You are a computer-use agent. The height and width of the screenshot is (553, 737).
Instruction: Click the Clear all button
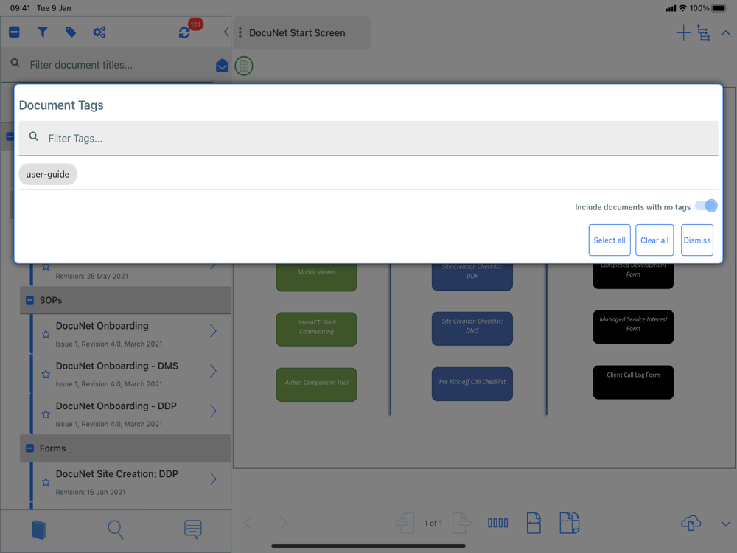click(x=654, y=240)
